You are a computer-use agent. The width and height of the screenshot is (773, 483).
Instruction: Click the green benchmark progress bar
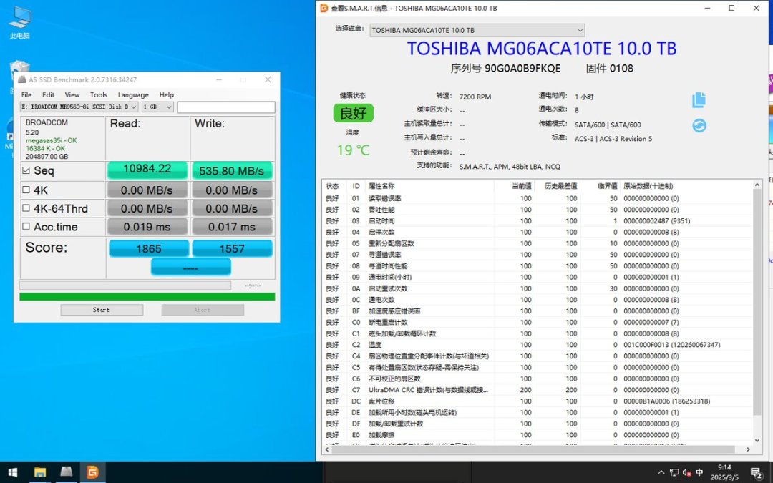(x=147, y=297)
